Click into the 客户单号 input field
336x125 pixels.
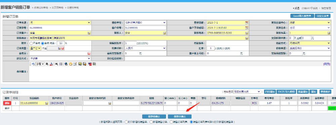pos(145,28)
